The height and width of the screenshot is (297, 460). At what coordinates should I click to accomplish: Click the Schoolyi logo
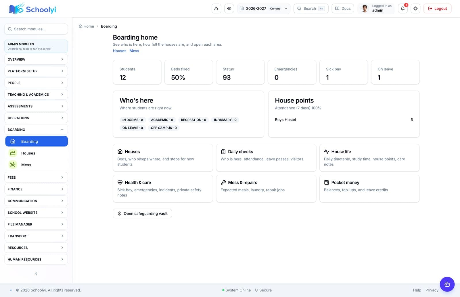[x=32, y=9]
